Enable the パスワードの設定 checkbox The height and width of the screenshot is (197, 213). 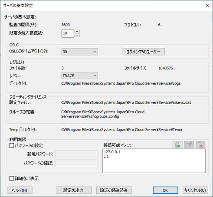pos(12,145)
